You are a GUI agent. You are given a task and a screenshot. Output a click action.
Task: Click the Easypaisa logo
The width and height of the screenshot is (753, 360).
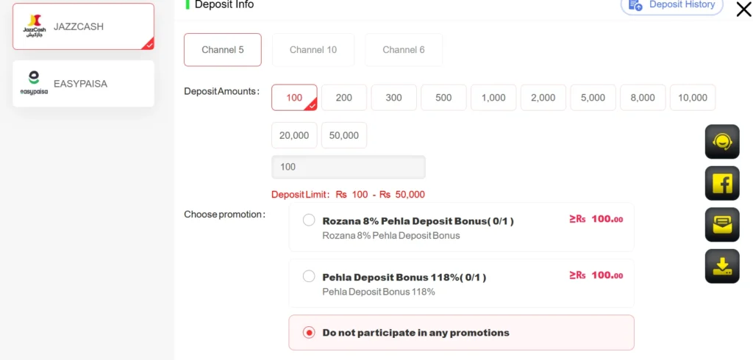[34, 84]
